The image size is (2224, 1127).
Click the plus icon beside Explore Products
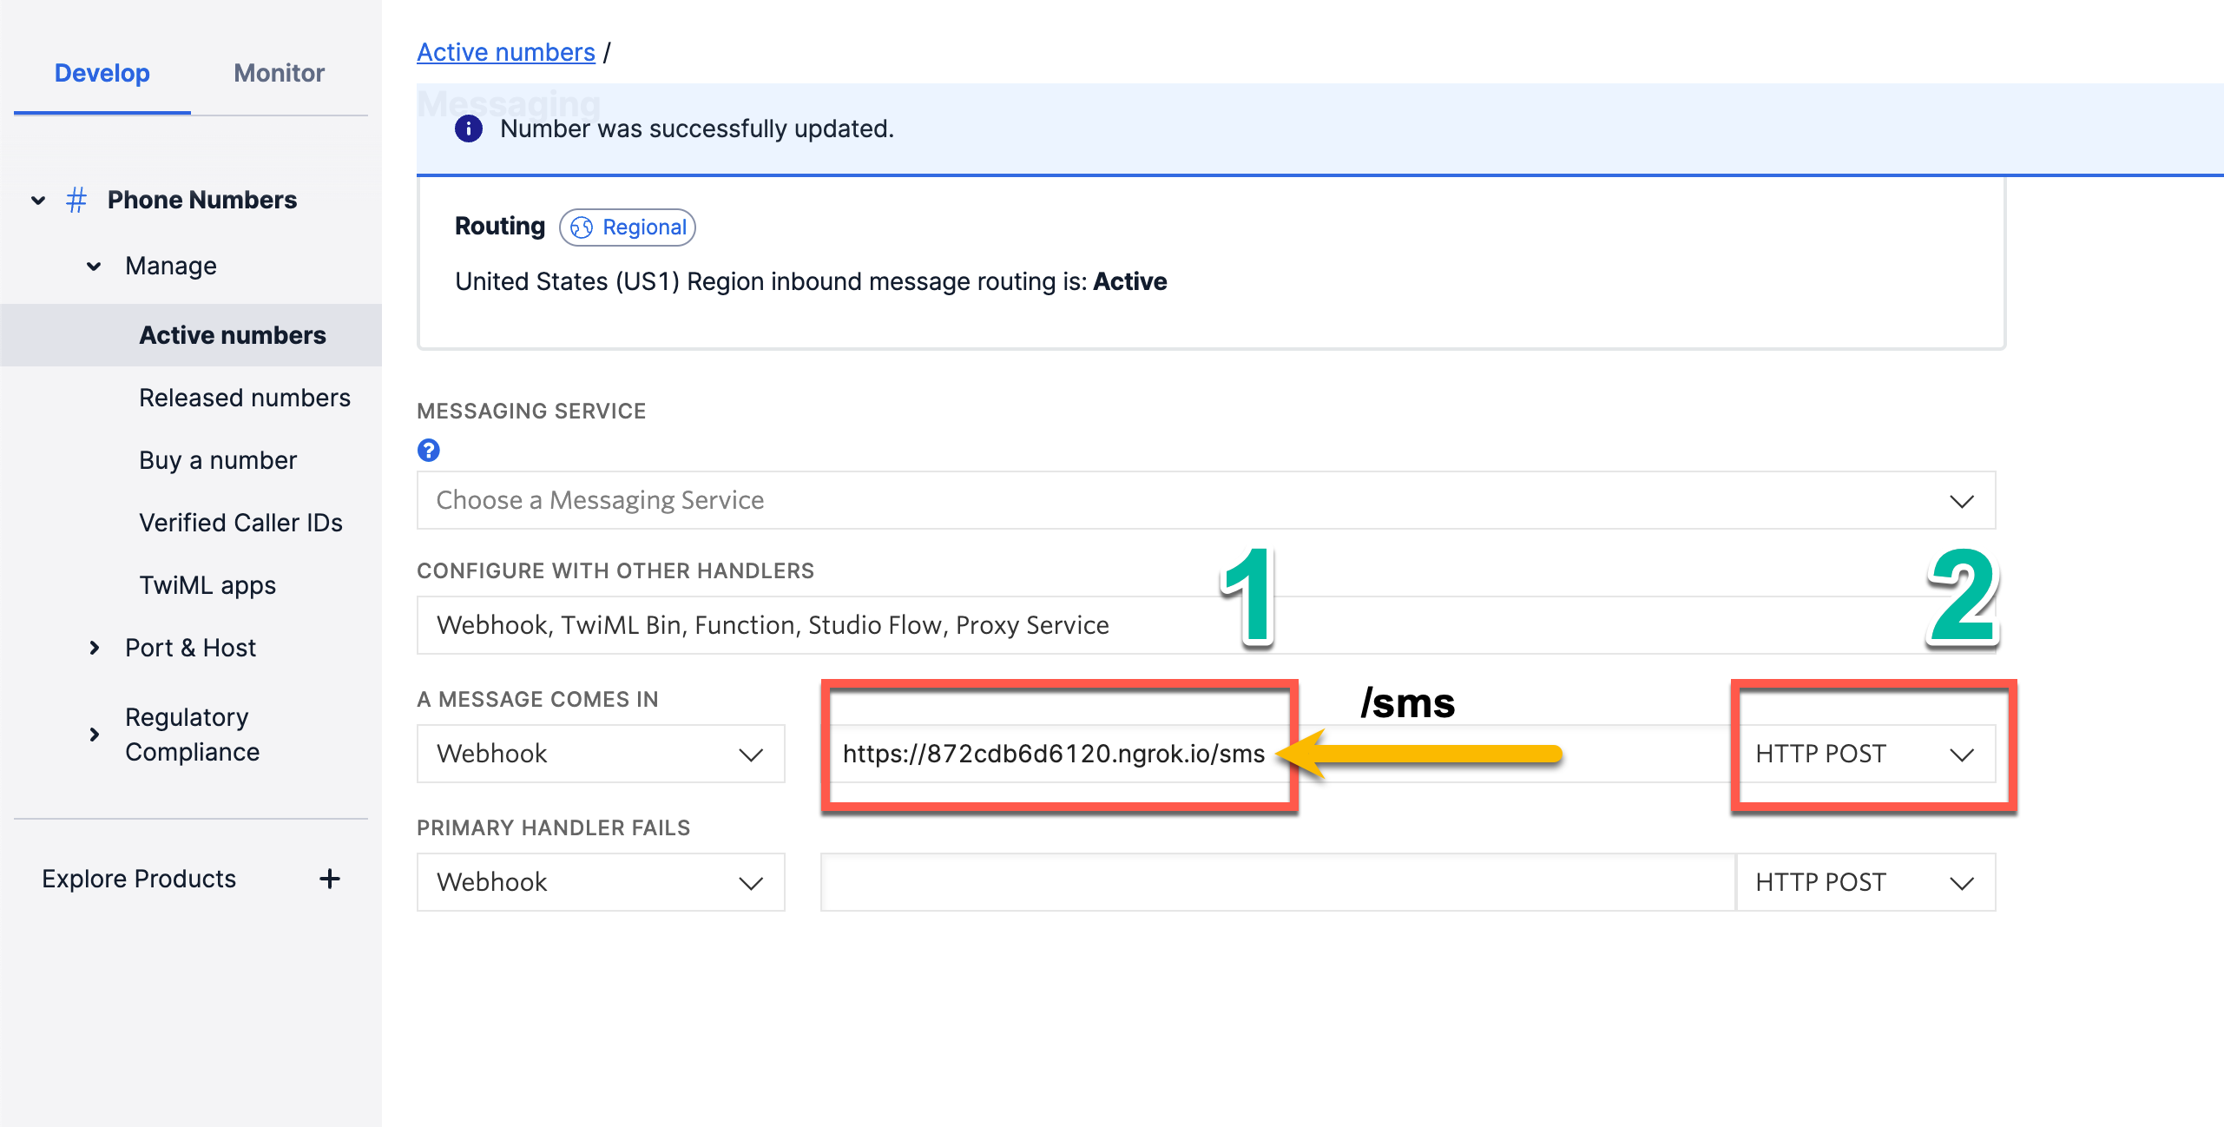(x=330, y=878)
